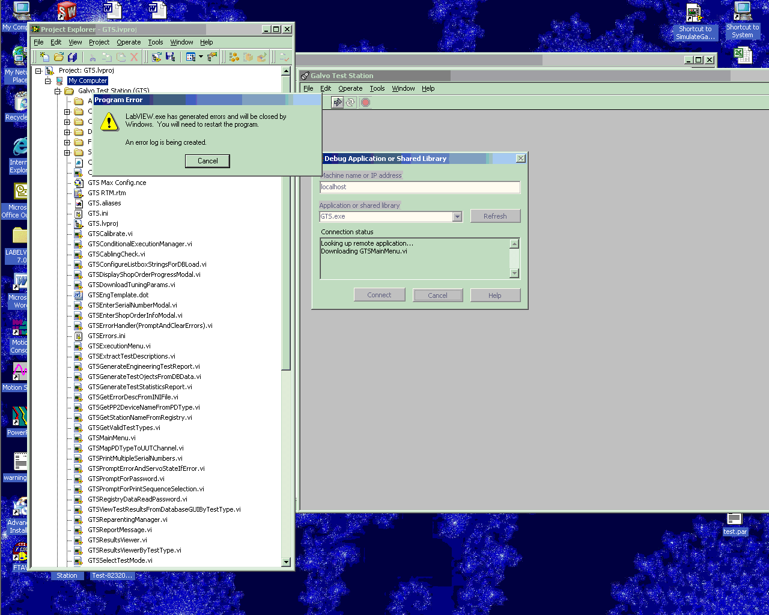Click the Refresh button in Debug dialog
The width and height of the screenshot is (769, 615).
click(495, 216)
